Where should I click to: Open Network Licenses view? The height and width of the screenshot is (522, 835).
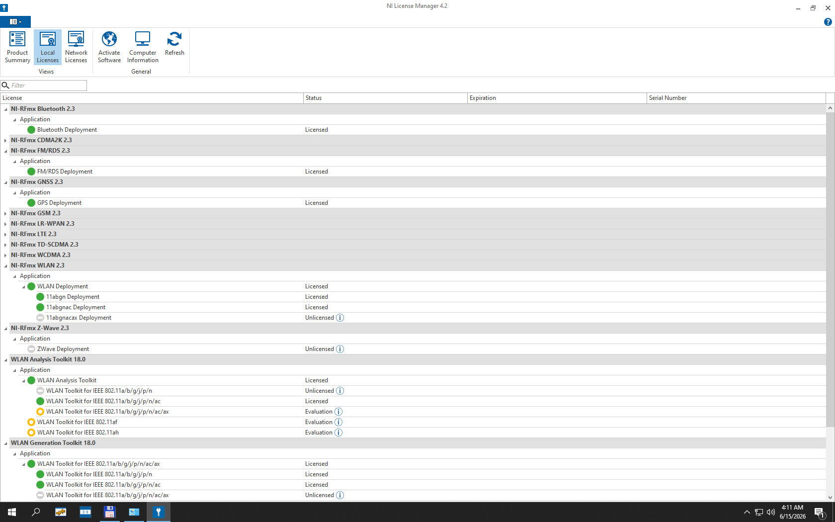[x=76, y=47]
